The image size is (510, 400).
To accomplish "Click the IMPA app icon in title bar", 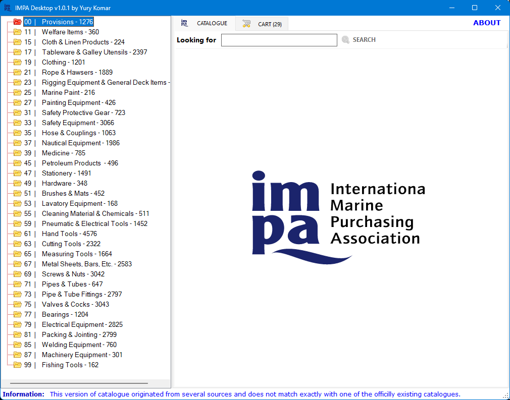I will click(8, 8).
